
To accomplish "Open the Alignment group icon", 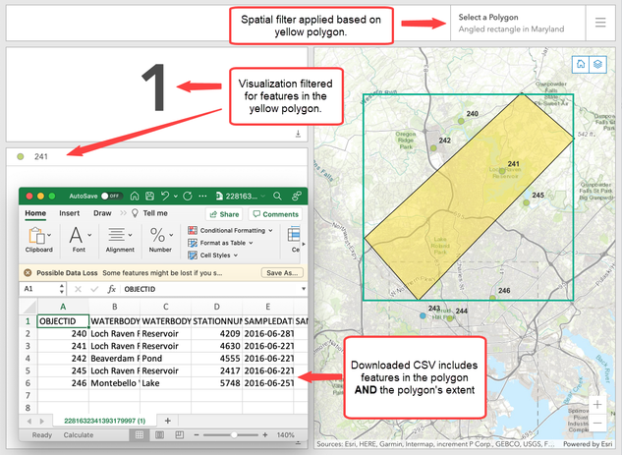I will coord(117,235).
